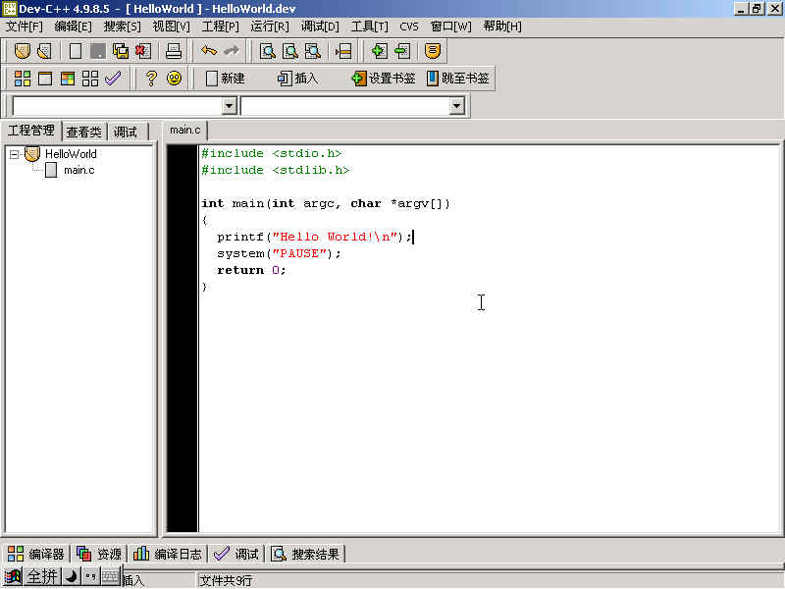Image resolution: width=785 pixels, height=589 pixels.
Task: Click the 新建 button
Action: (x=225, y=79)
